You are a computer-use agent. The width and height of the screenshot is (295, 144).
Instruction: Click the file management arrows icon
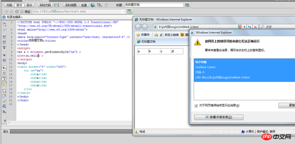tap(187, 5)
